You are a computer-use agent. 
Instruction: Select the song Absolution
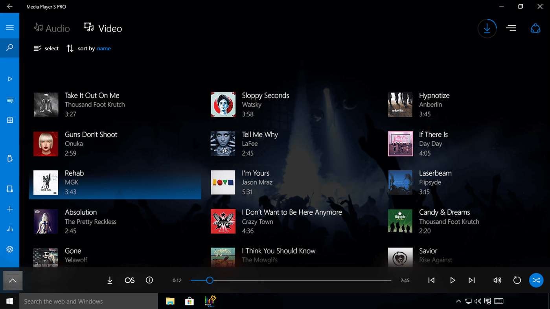(x=115, y=221)
